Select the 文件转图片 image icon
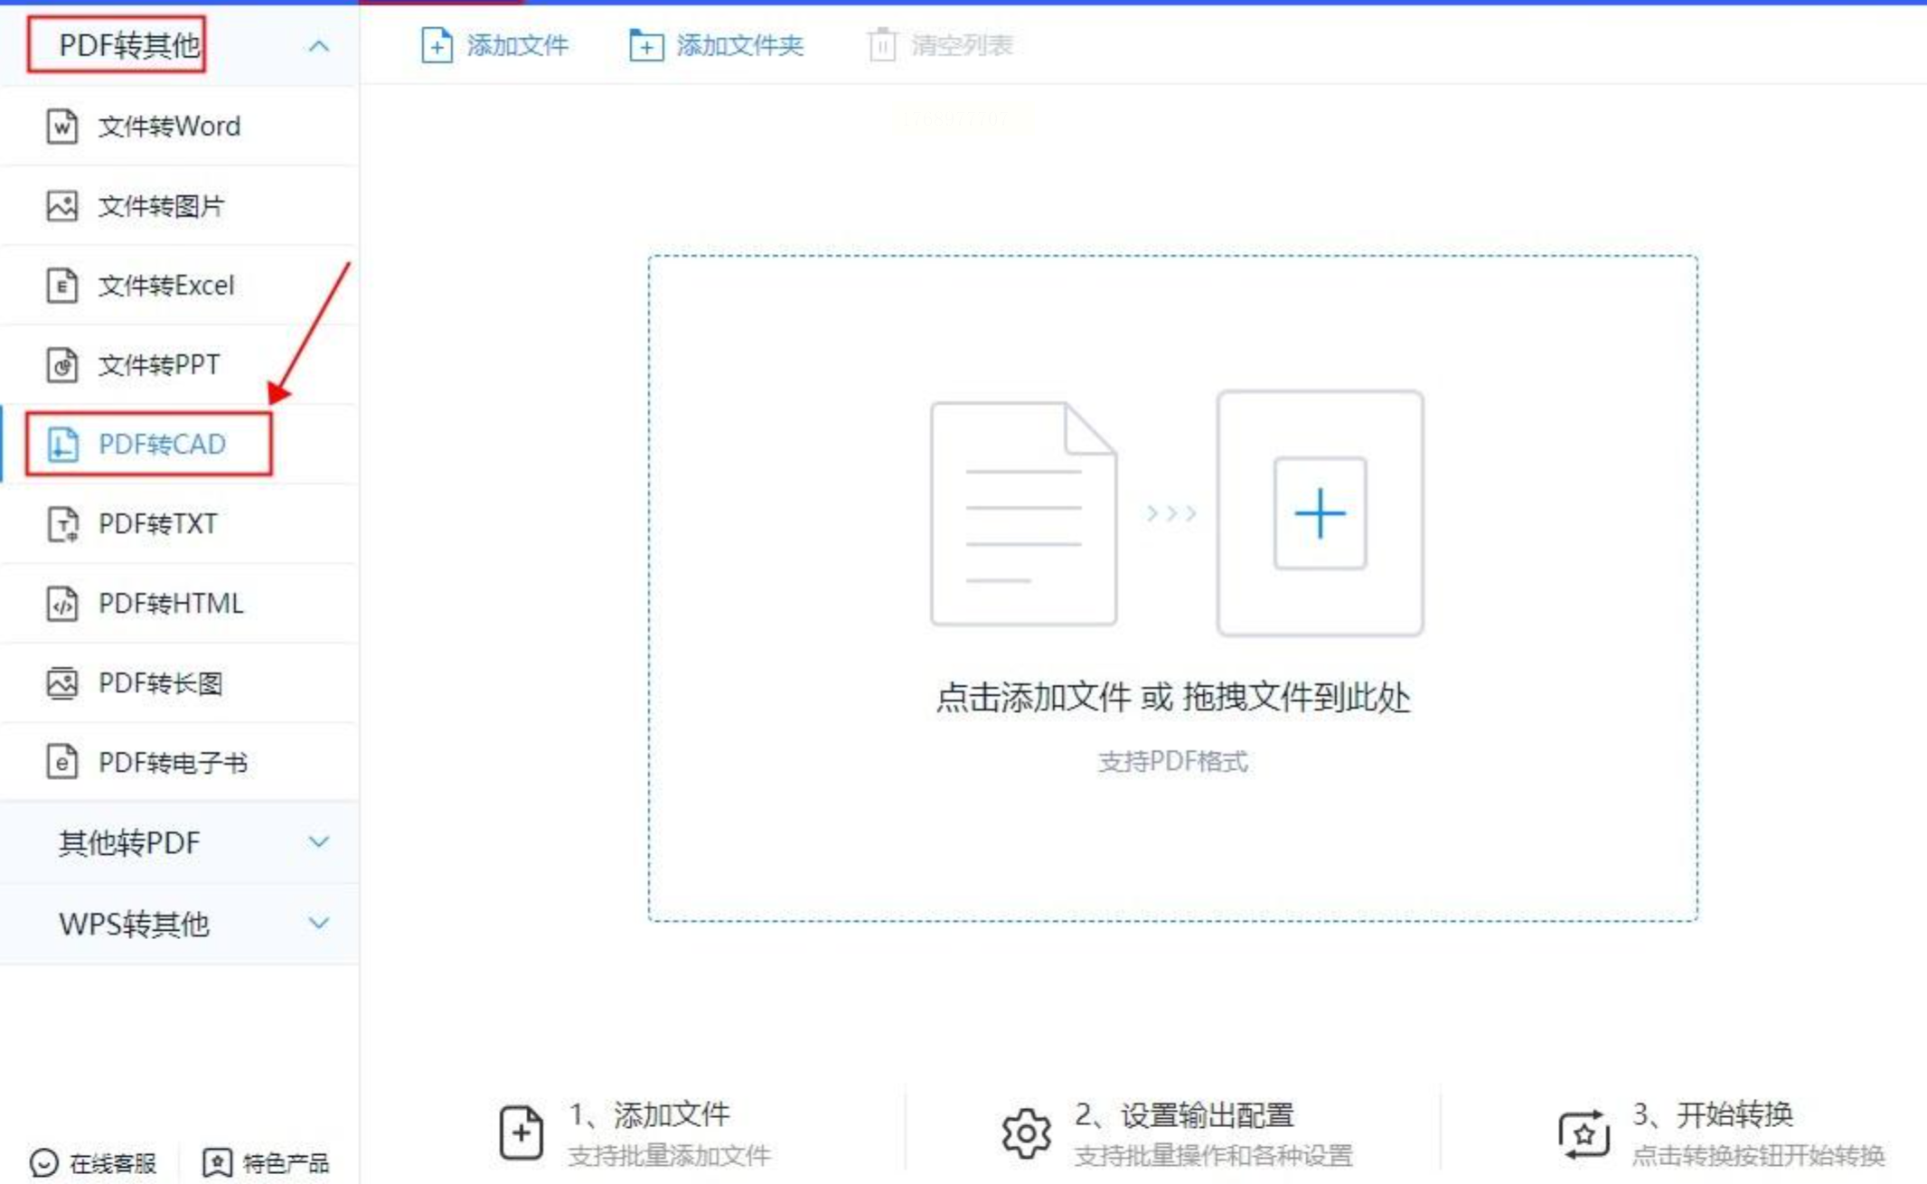The width and height of the screenshot is (1927, 1184). [61, 206]
